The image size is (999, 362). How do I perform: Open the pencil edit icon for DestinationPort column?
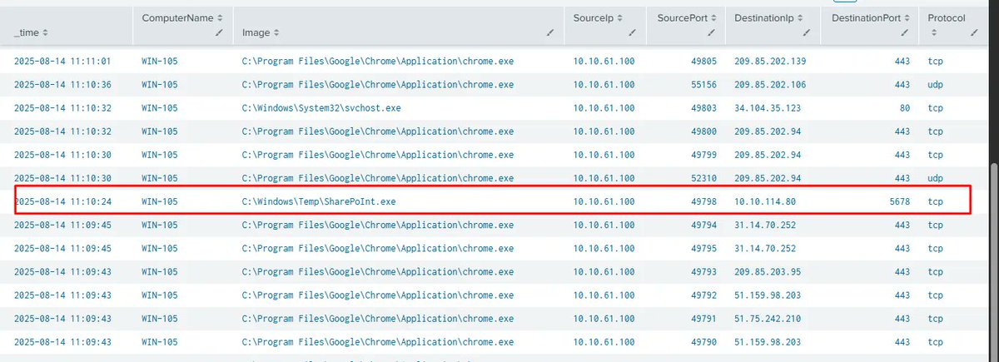(906, 32)
